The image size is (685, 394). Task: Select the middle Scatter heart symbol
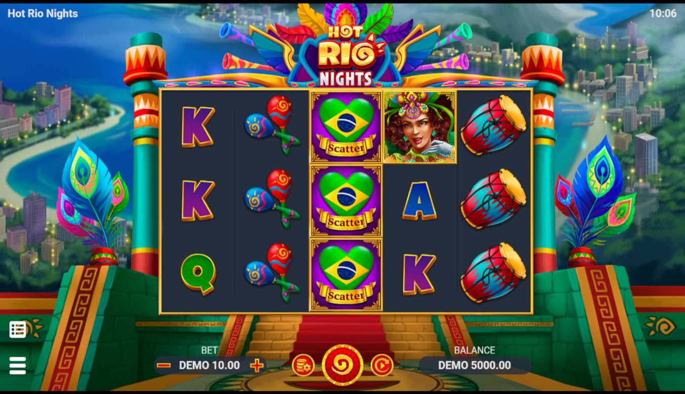tap(346, 201)
